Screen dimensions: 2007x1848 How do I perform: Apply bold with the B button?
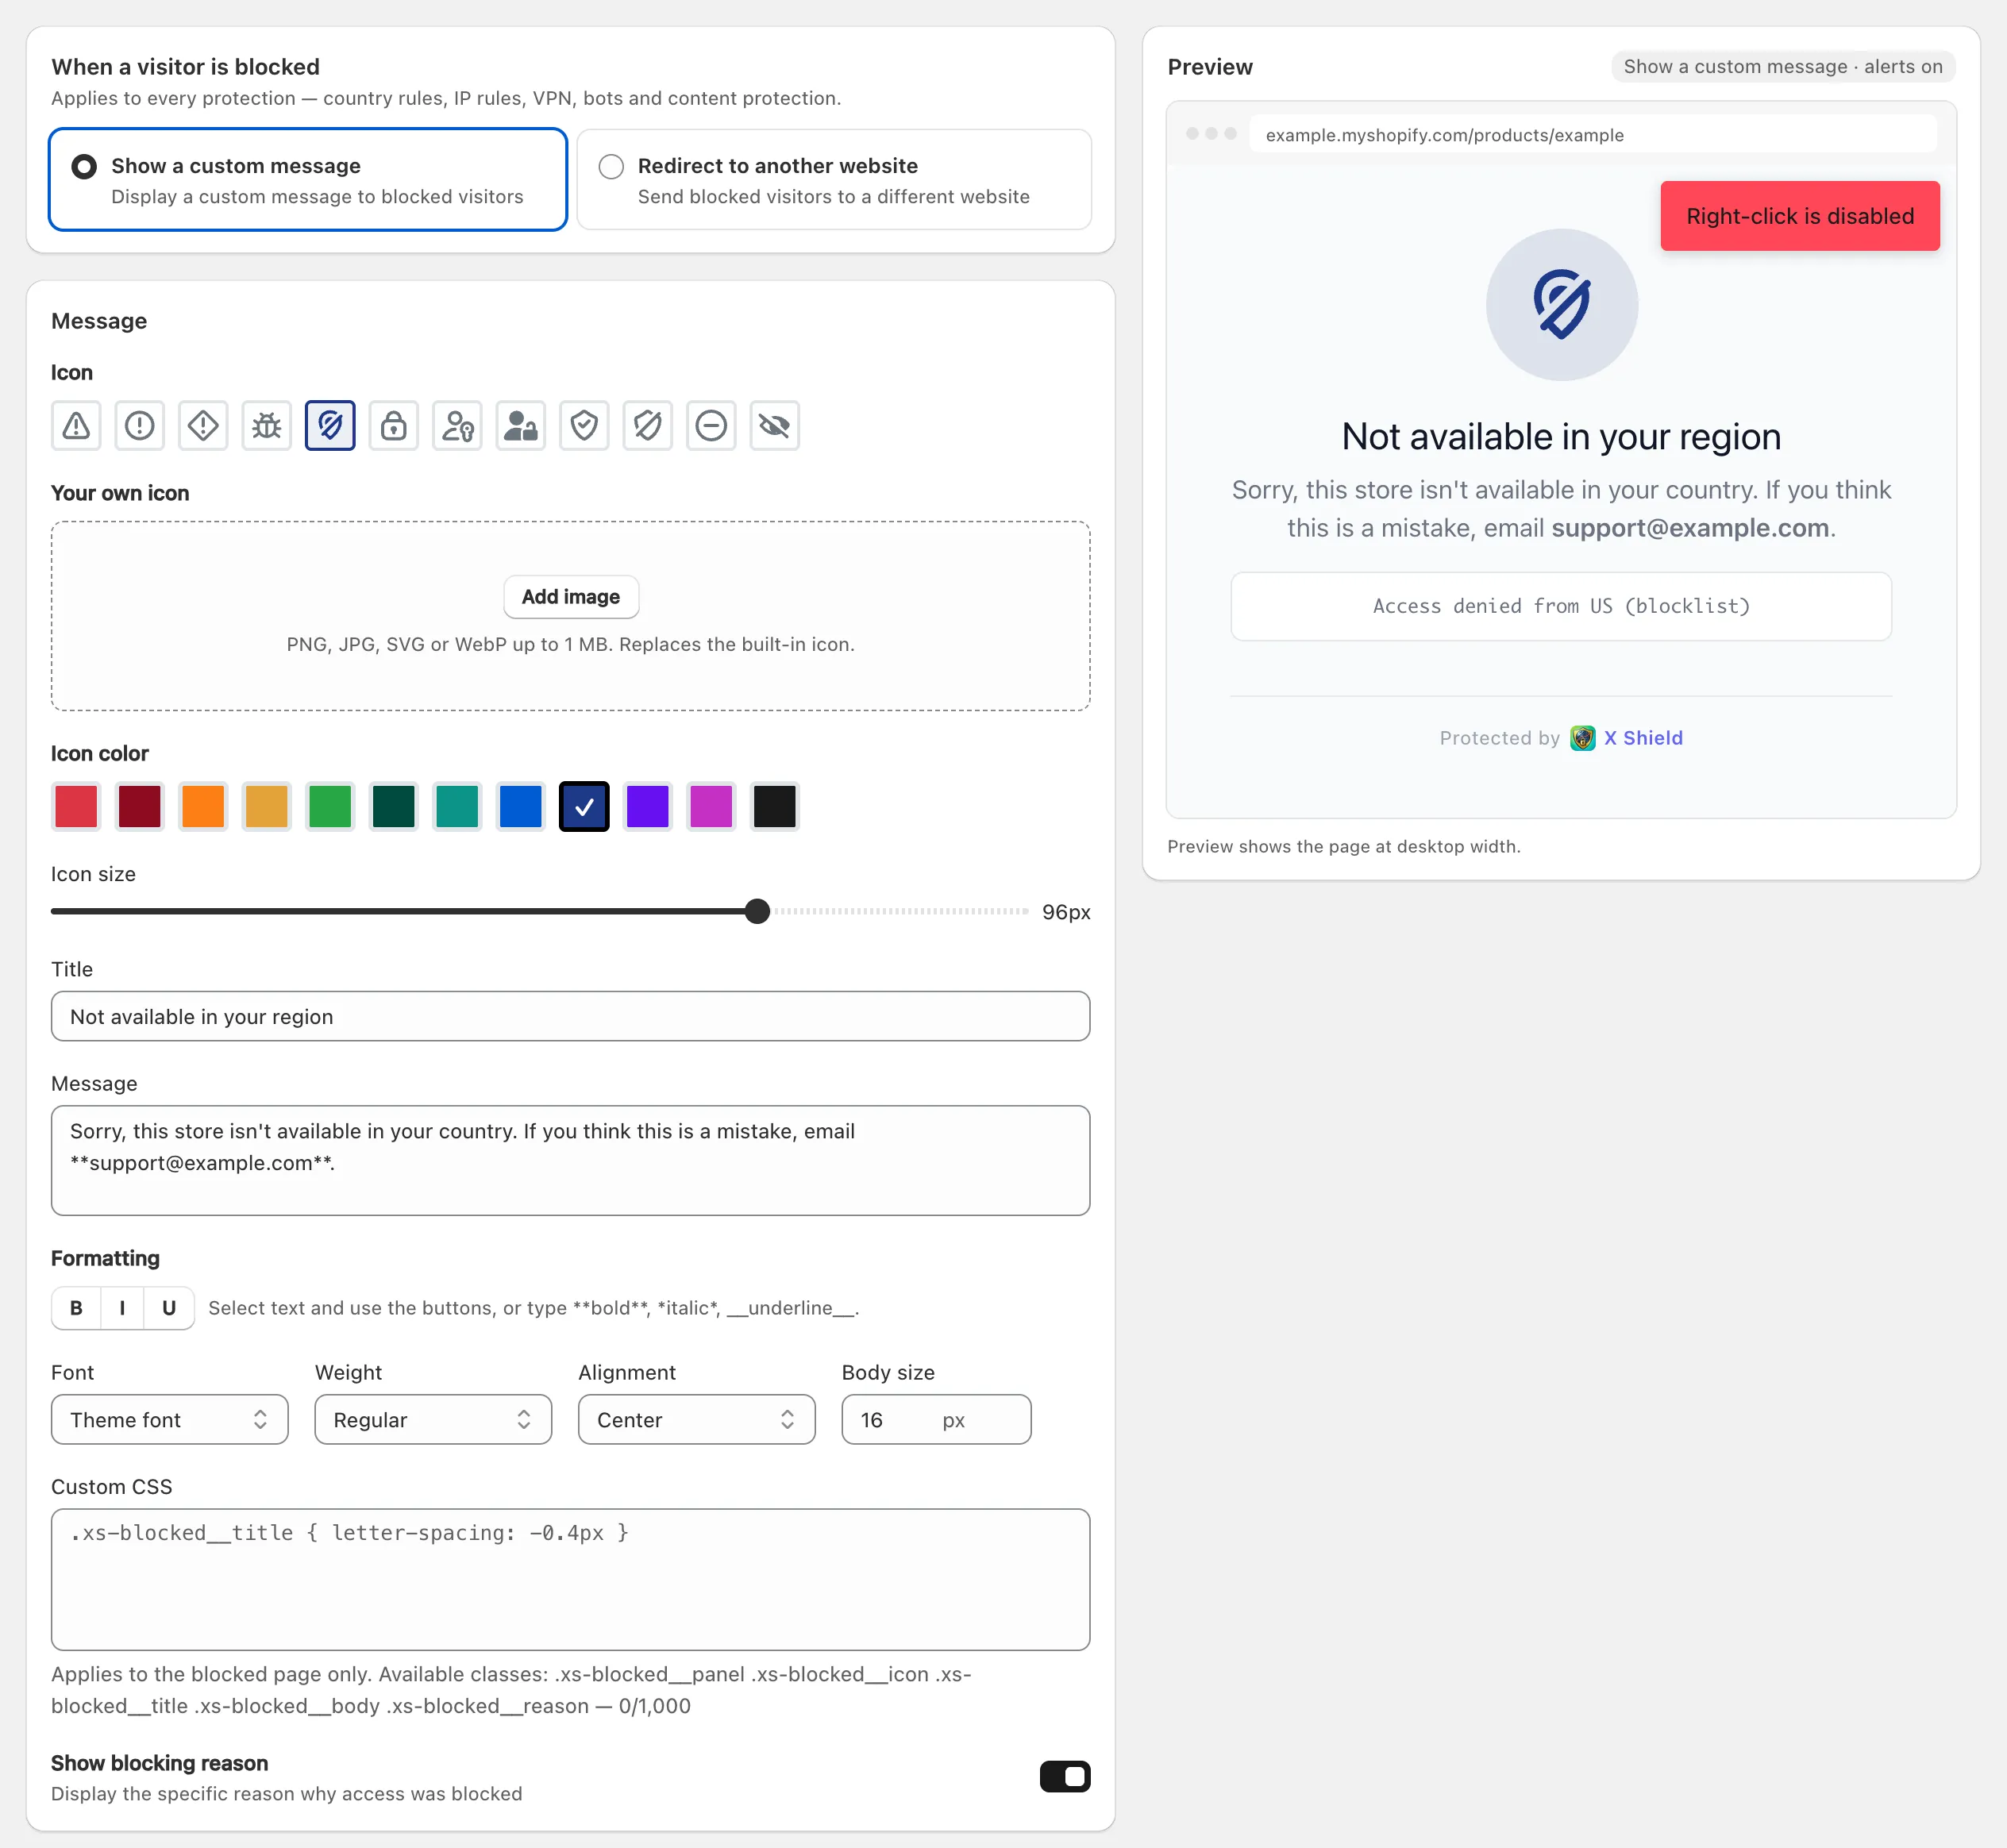click(x=76, y=1308)
